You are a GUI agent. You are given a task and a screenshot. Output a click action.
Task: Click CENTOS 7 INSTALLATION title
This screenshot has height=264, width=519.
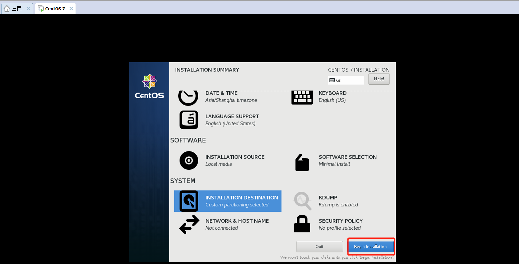359,70
